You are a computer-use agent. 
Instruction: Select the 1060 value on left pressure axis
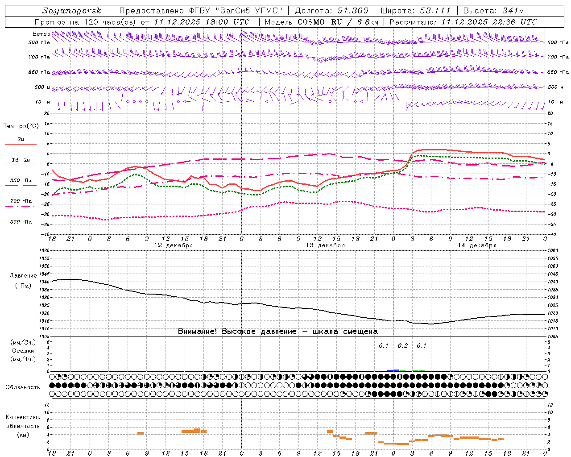(45, 251)
